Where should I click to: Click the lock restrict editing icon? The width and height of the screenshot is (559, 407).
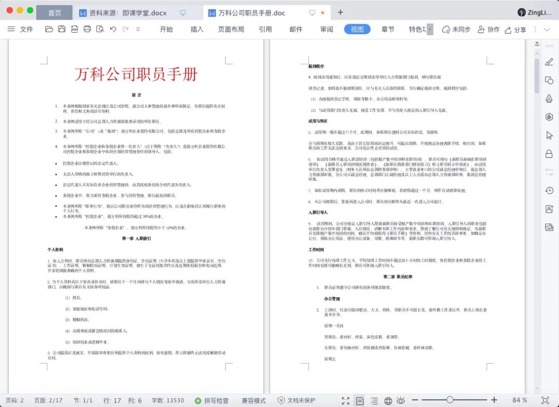point(549,154)
